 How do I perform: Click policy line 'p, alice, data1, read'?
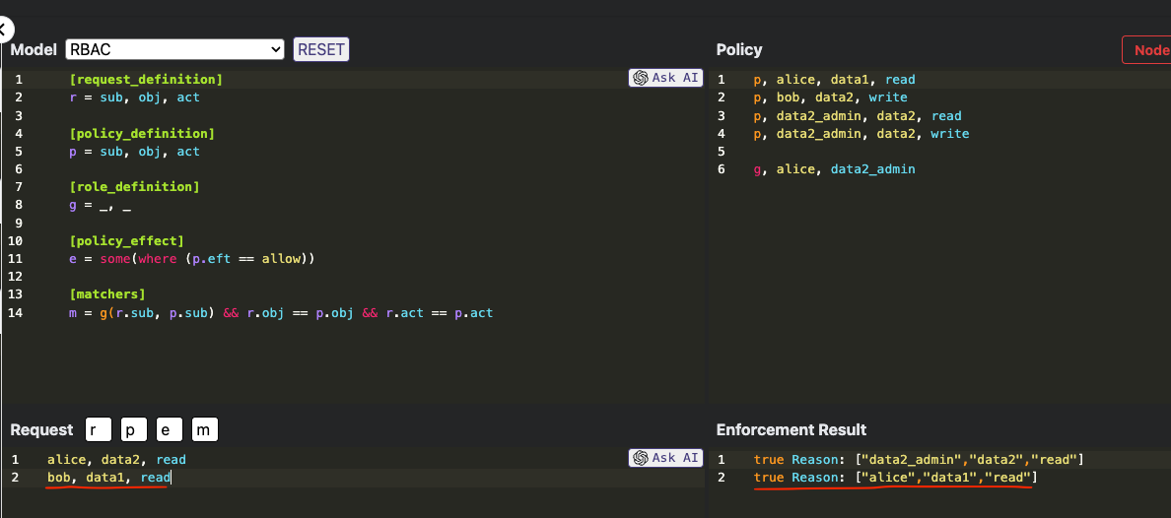click(x=835, y=79)
